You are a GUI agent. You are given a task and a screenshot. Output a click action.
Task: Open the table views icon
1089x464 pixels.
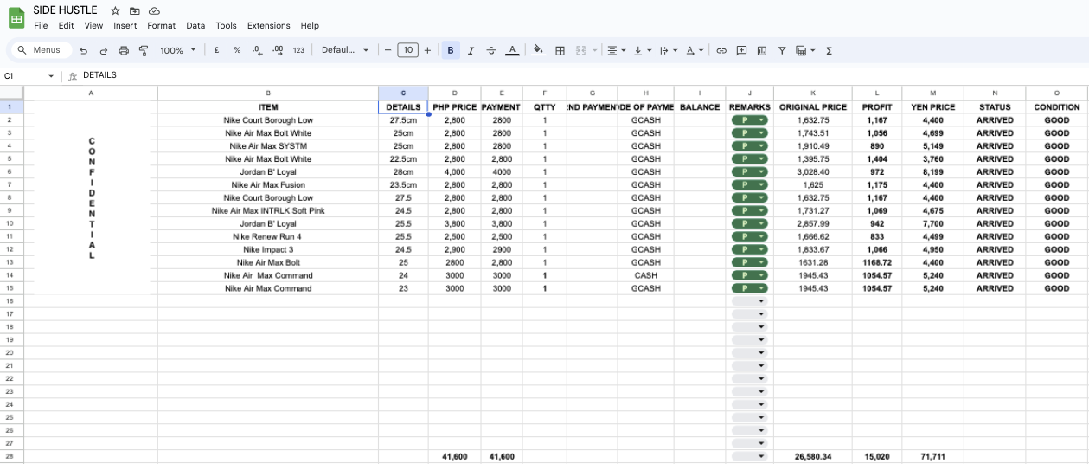click(x=804, y=50)
